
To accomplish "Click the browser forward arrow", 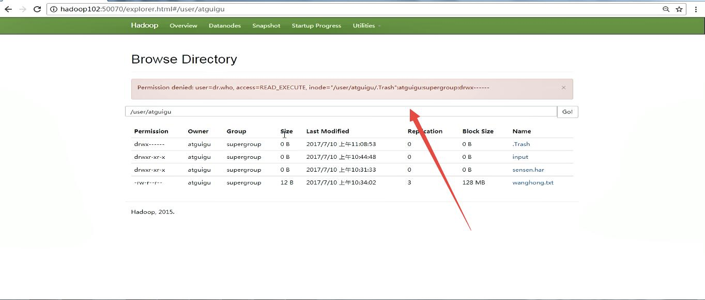I will click(22, 9).
